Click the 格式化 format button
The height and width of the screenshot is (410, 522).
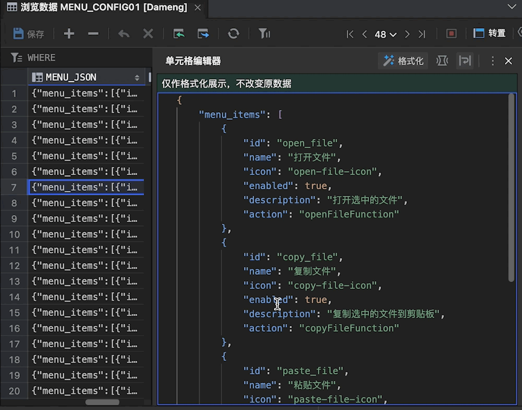point(403,61)
